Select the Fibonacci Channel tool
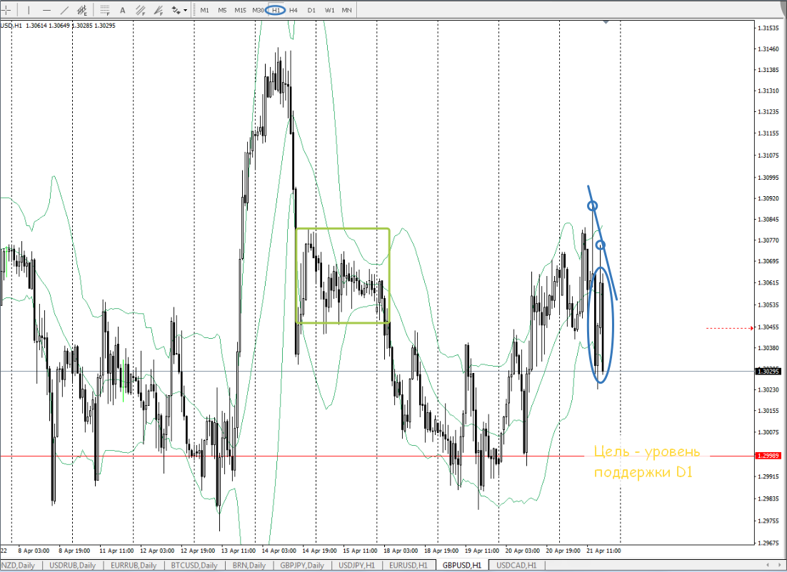The height and width of the screenshot is (572, 787). coord(141,10)
